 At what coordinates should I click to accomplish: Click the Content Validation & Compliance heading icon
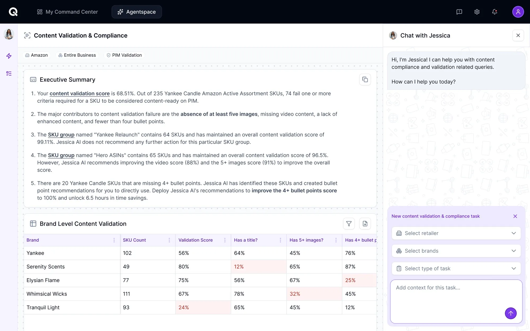point(27,35)
